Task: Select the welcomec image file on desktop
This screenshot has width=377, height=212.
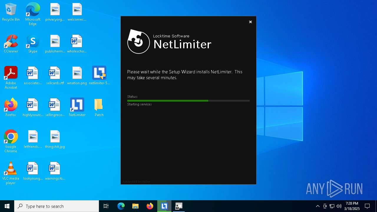Action: click(77, 12)
